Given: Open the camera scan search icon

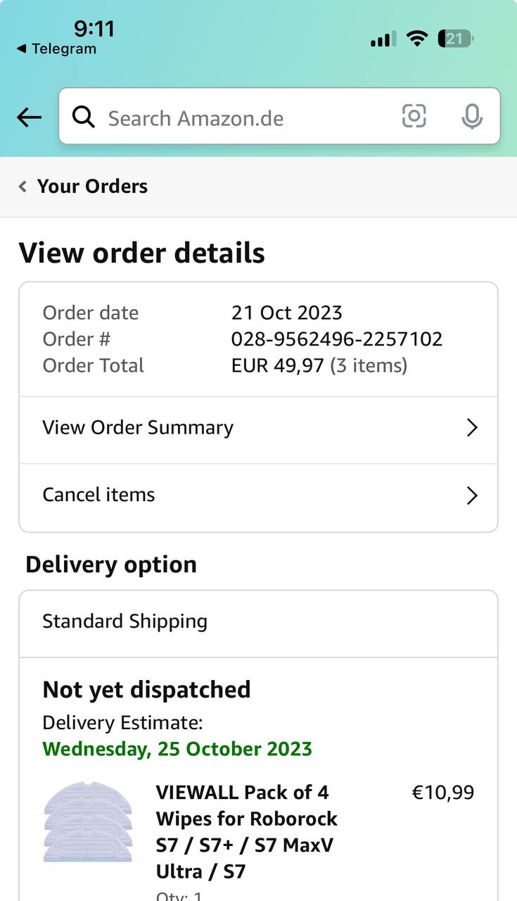Looking at the screenshot, I should (x=414, y=116).
